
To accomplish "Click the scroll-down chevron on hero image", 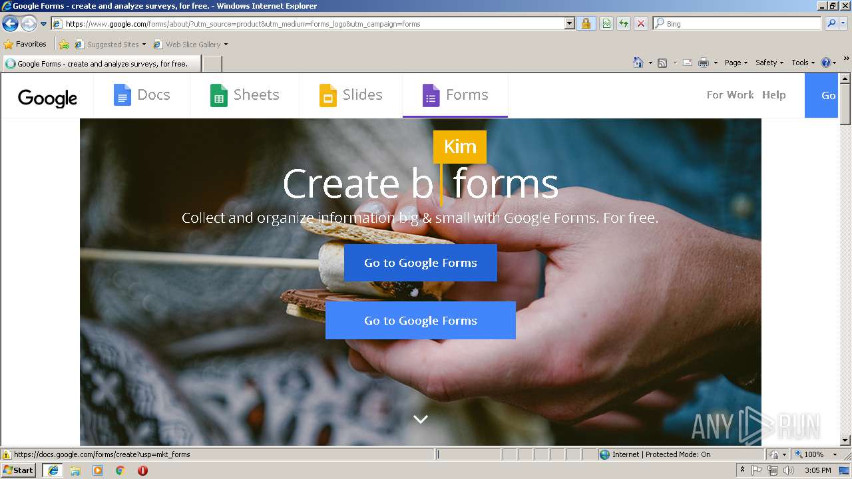I will (421, 419).
